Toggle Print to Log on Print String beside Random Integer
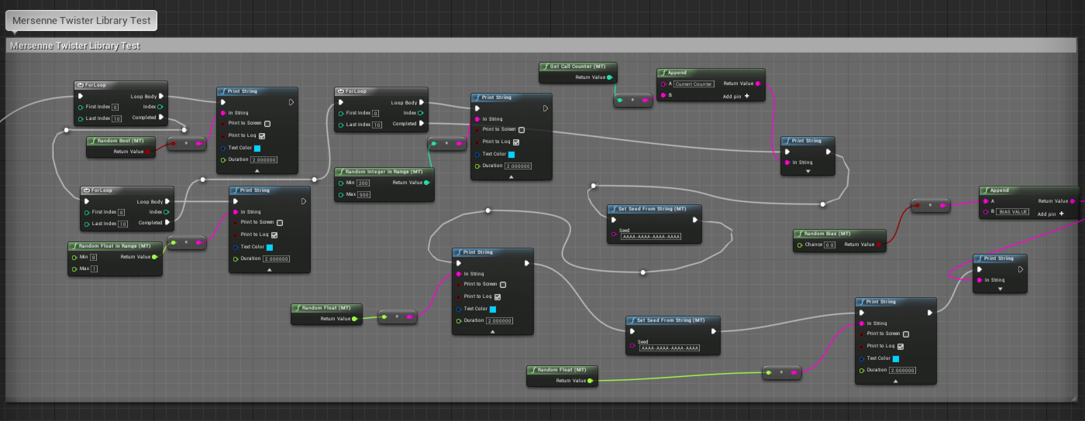Screen dimensions: 1085x421 516,142
